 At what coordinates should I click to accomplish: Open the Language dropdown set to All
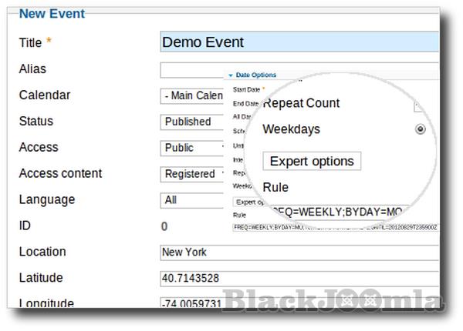pyautogui.click(x=193, y=200)
